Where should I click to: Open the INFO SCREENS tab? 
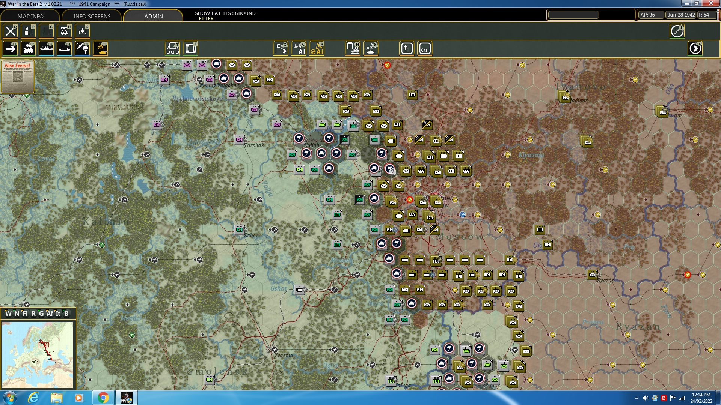click(x=92, y=16)
